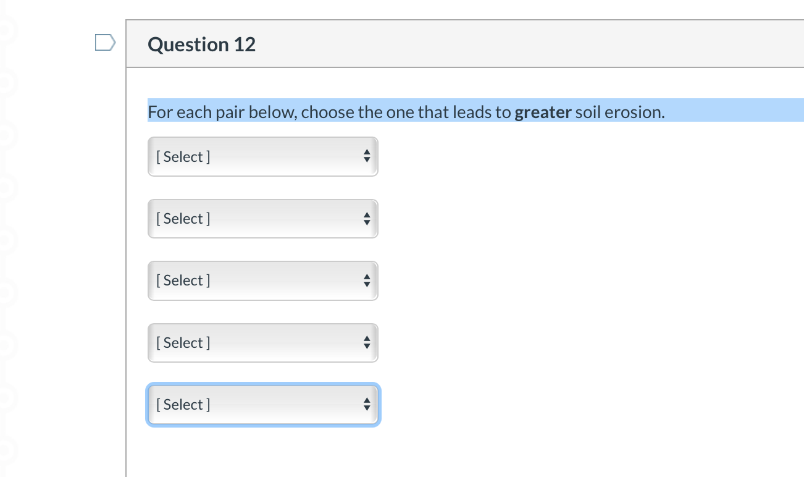Click the [Select] placeholder text in last dropdown
Viewport: 804px width, 477px height.
pyautogui.click(x=183, y=405)
